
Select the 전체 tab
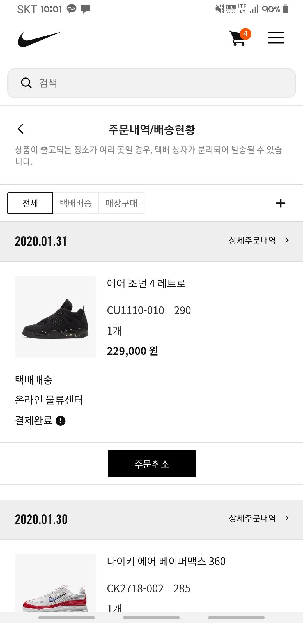(x=30, y=203)
